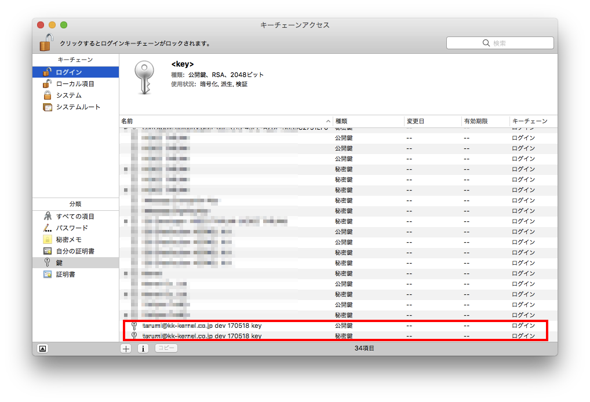Sort list by 種類 column header
This screenshot has width=590, height=402.
tap(367, 121)
